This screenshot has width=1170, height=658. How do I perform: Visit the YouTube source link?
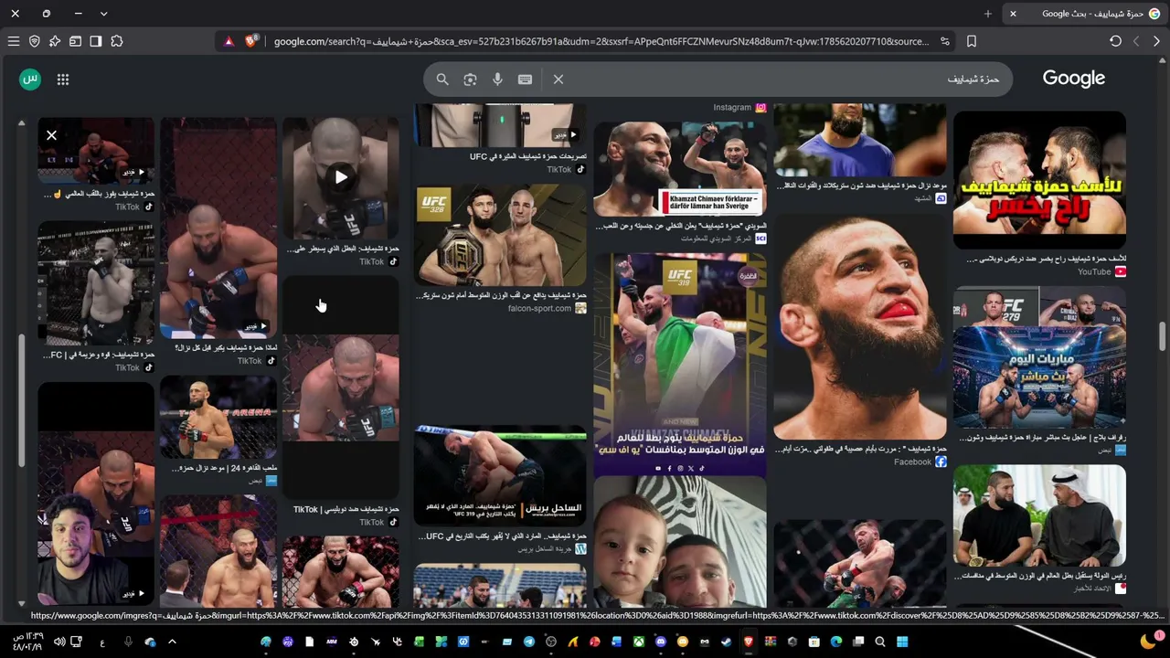[1101, 271]
